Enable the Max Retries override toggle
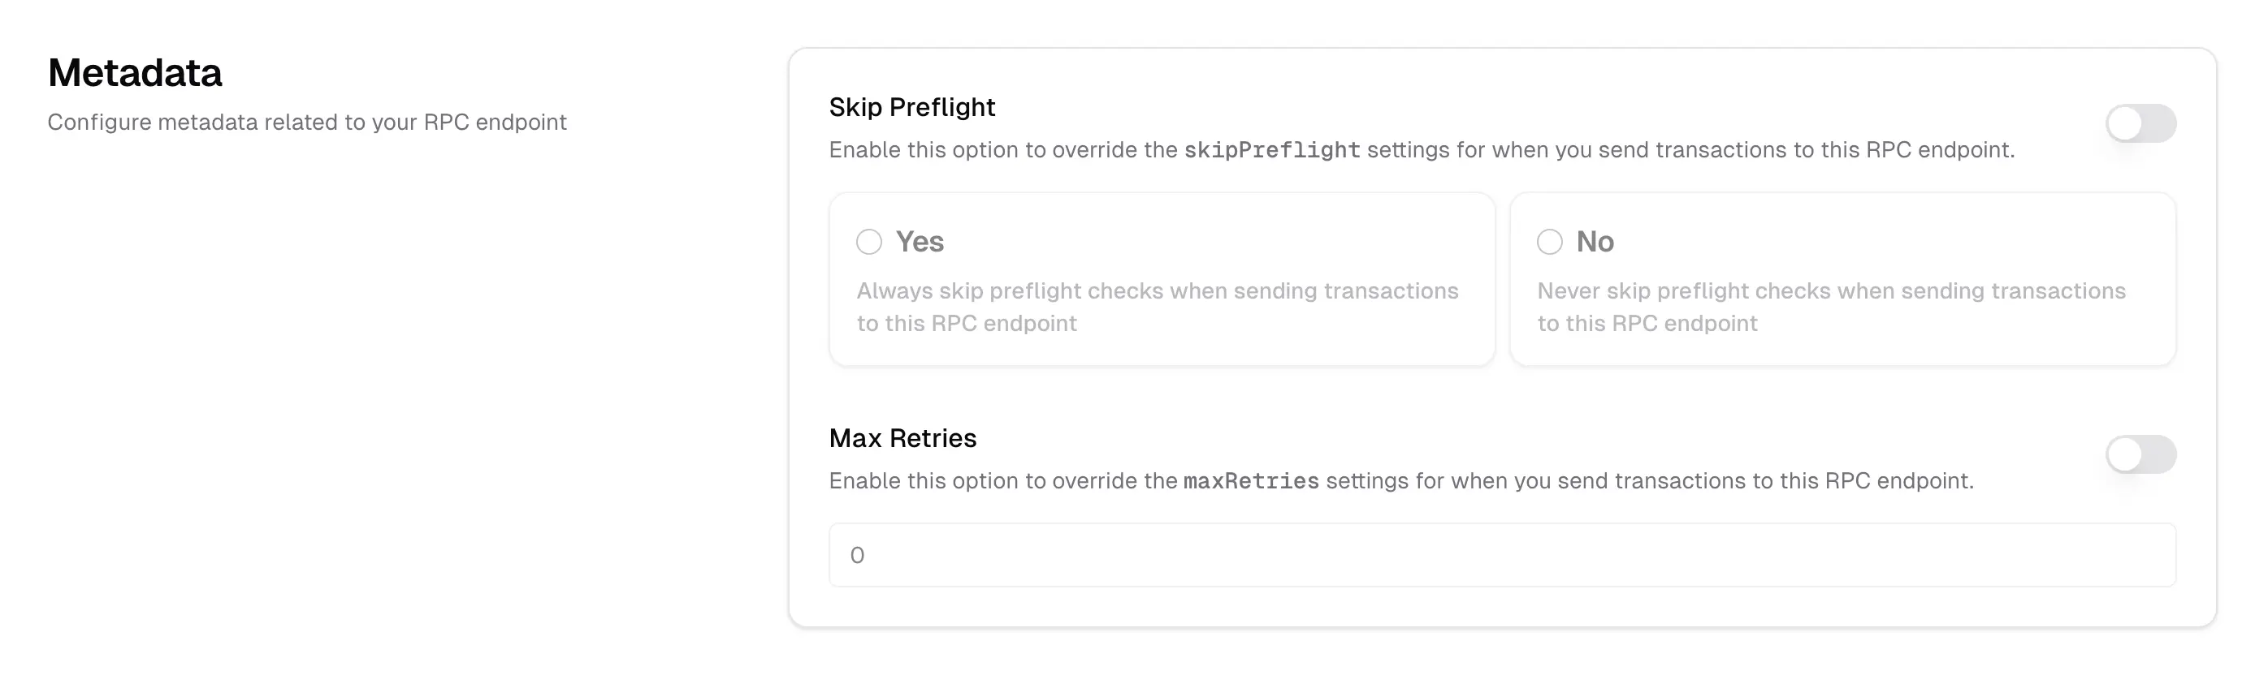Image resolution: width=2242 pixels, height=688 pixels. click(2141, 454)
